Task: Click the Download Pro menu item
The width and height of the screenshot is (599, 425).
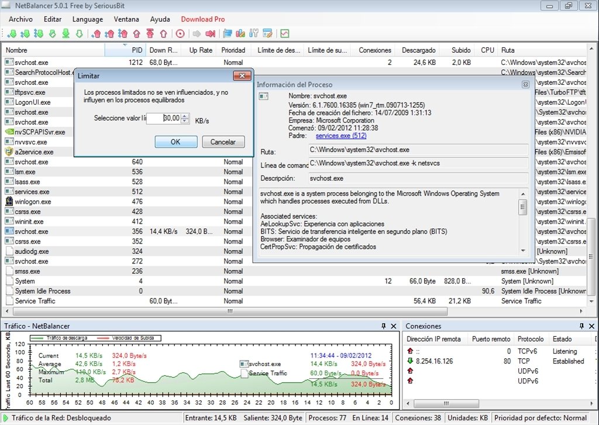Action: coord(203,19)
